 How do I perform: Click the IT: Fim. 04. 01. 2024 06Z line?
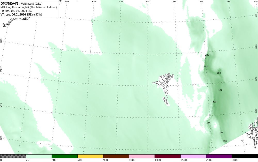(17, 11)
